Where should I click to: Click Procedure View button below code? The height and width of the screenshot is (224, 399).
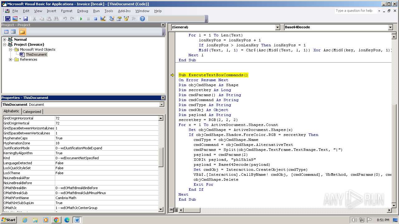click(x=171, y=210)
